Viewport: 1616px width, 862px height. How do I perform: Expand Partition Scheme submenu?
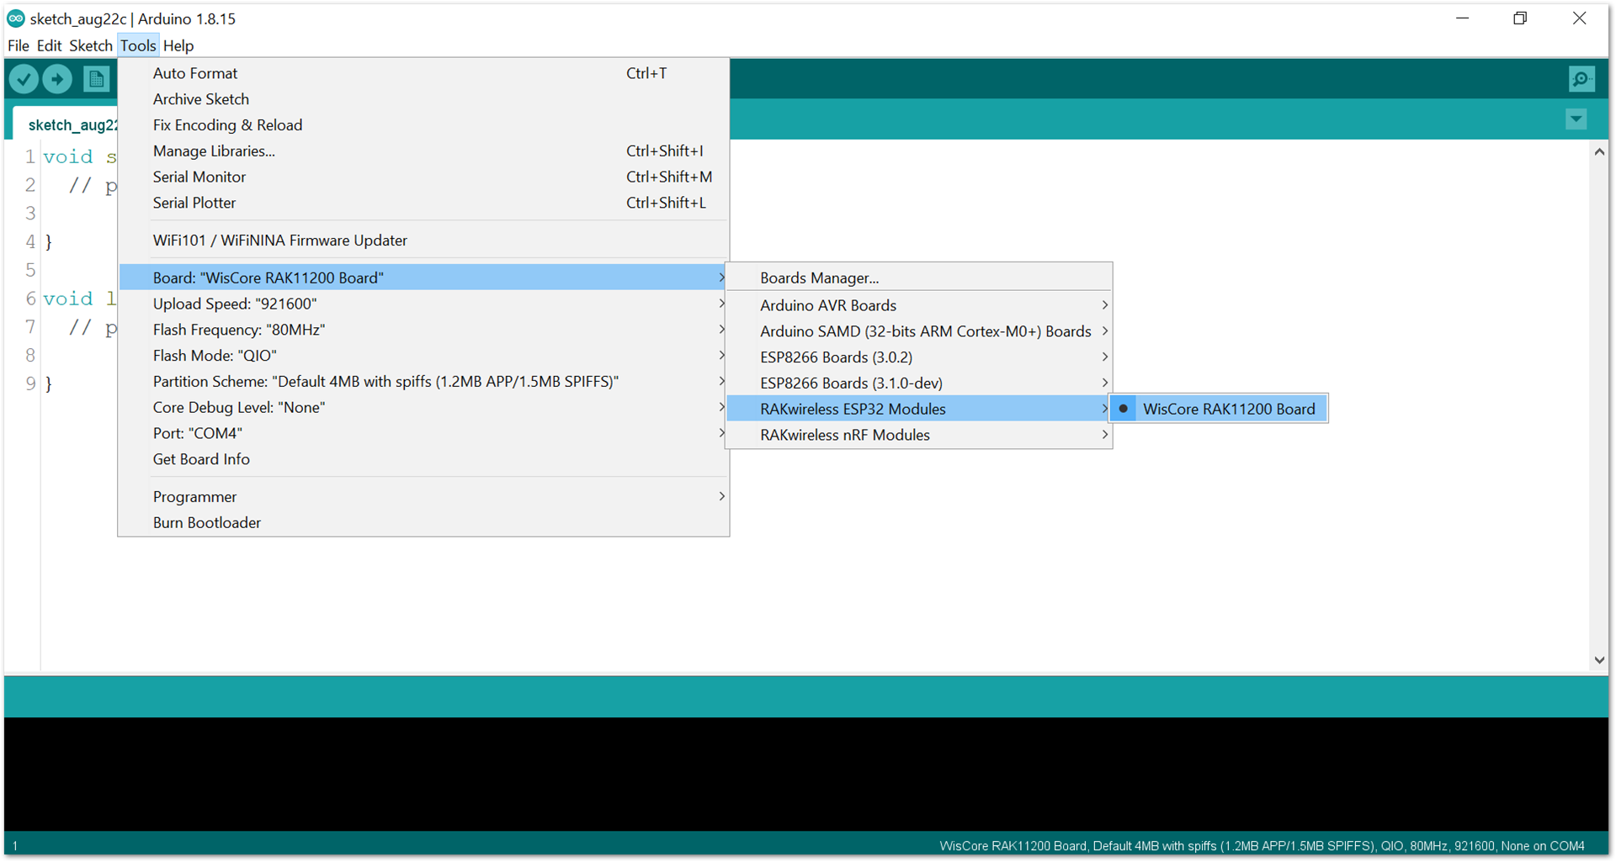423,382
